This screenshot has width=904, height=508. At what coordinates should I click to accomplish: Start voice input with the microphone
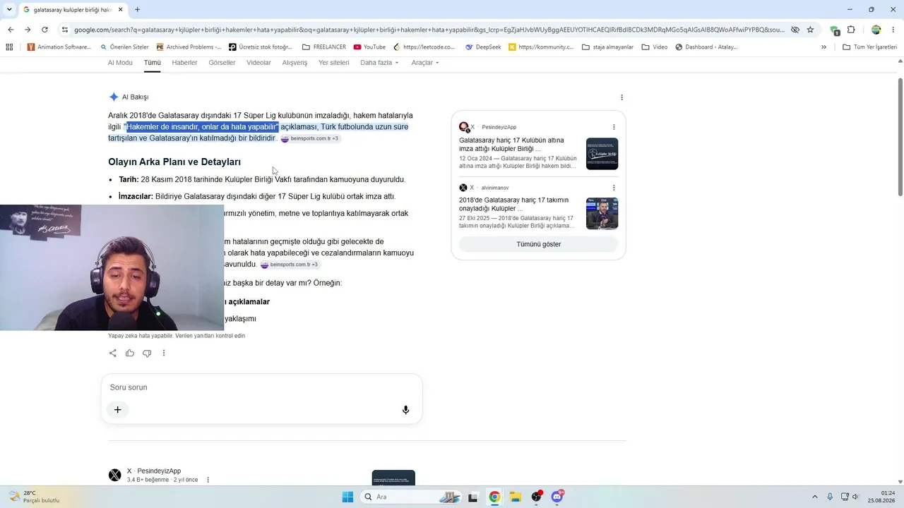point(405,410)
